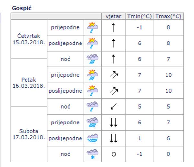Click the vjetar column header
Viewport: 194px width, 167px height.
coord(113,16)
